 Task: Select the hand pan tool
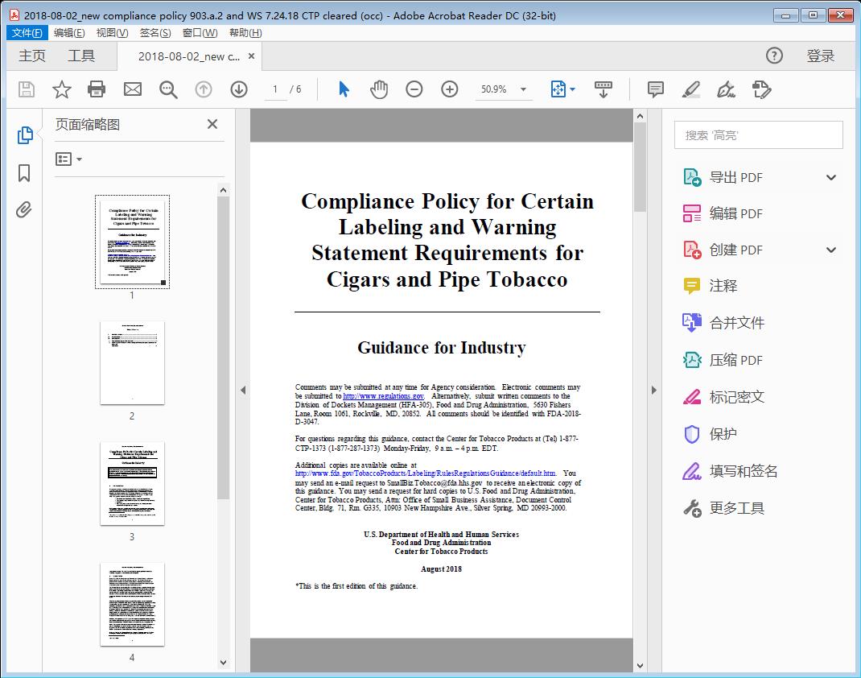pos(379,89)
